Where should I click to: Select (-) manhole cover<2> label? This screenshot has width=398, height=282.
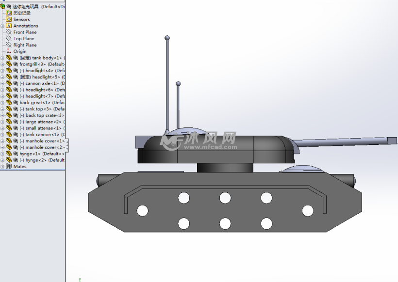coord(42,147)
